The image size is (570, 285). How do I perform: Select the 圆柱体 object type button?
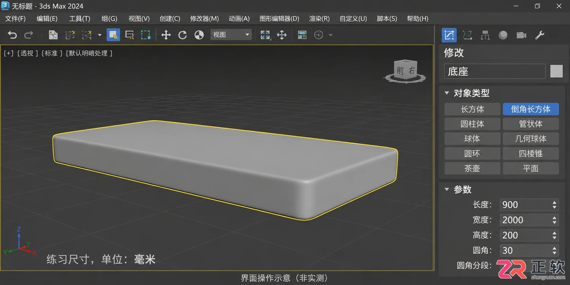(473, 124)
